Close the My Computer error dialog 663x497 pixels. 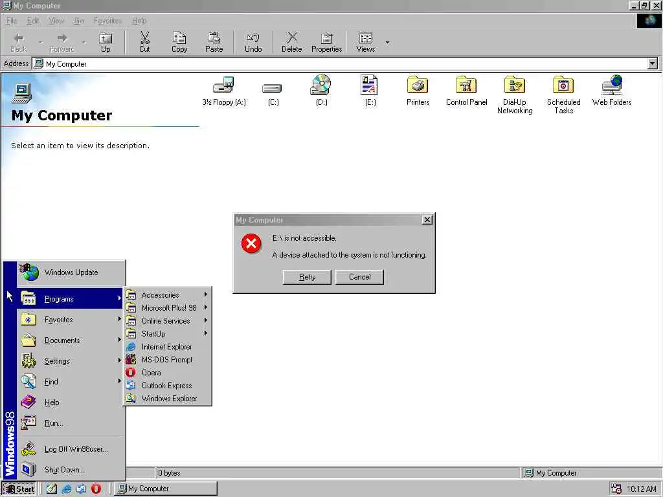click(x=427, y=220)
